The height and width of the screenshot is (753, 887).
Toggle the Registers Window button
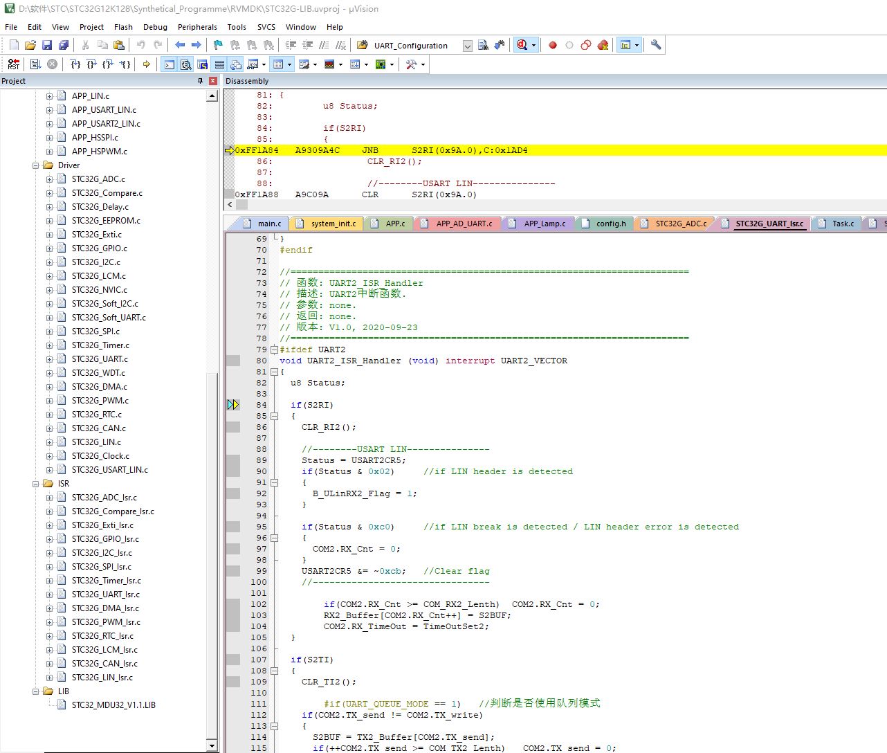pos(219,64)
